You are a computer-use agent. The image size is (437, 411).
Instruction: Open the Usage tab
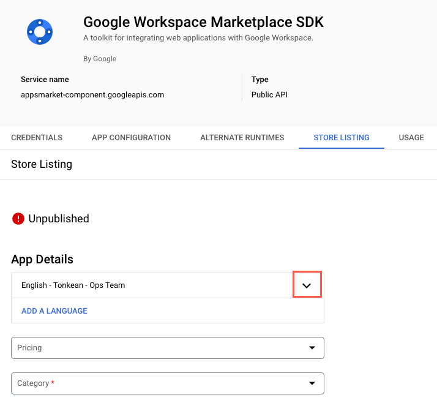click(411, 138)
